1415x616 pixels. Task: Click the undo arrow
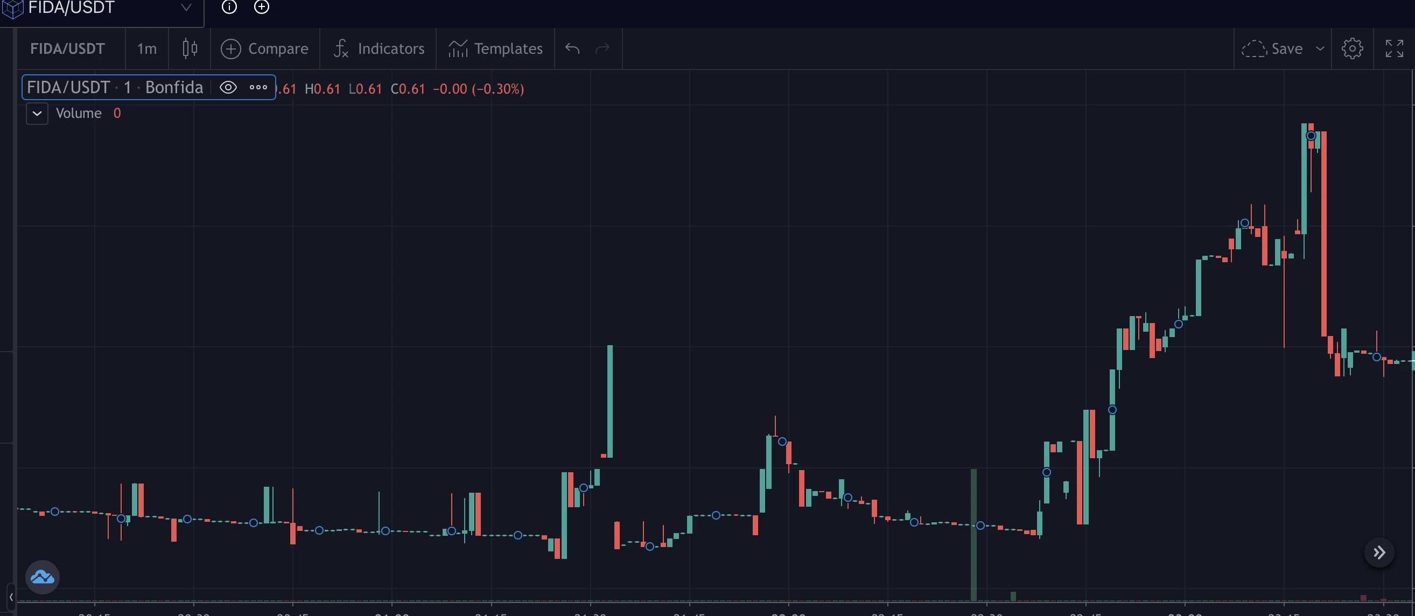pos(572,49)
